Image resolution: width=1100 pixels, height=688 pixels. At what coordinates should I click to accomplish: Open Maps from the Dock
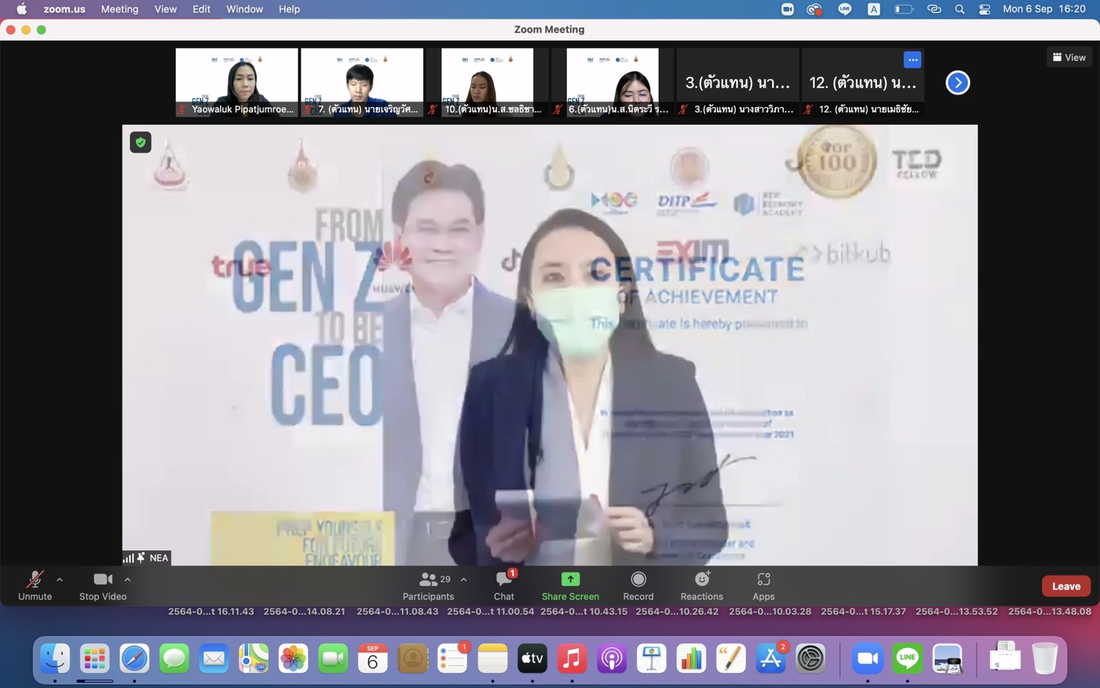pyautogui.click(x=254, y=658)
